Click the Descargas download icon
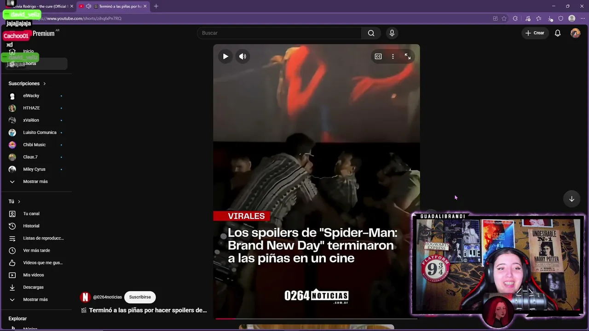The height and width of the screenshot is (331, 589). point(12,287)
